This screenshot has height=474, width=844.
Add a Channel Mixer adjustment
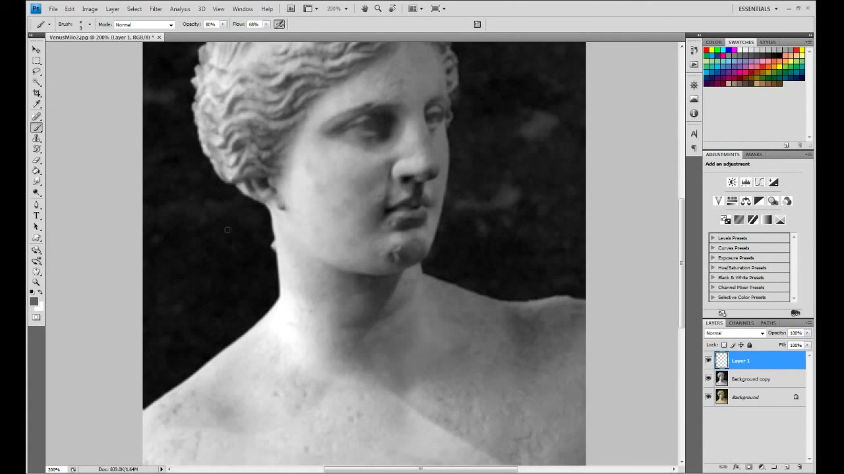pyautogui.click(x=787, y=201)
